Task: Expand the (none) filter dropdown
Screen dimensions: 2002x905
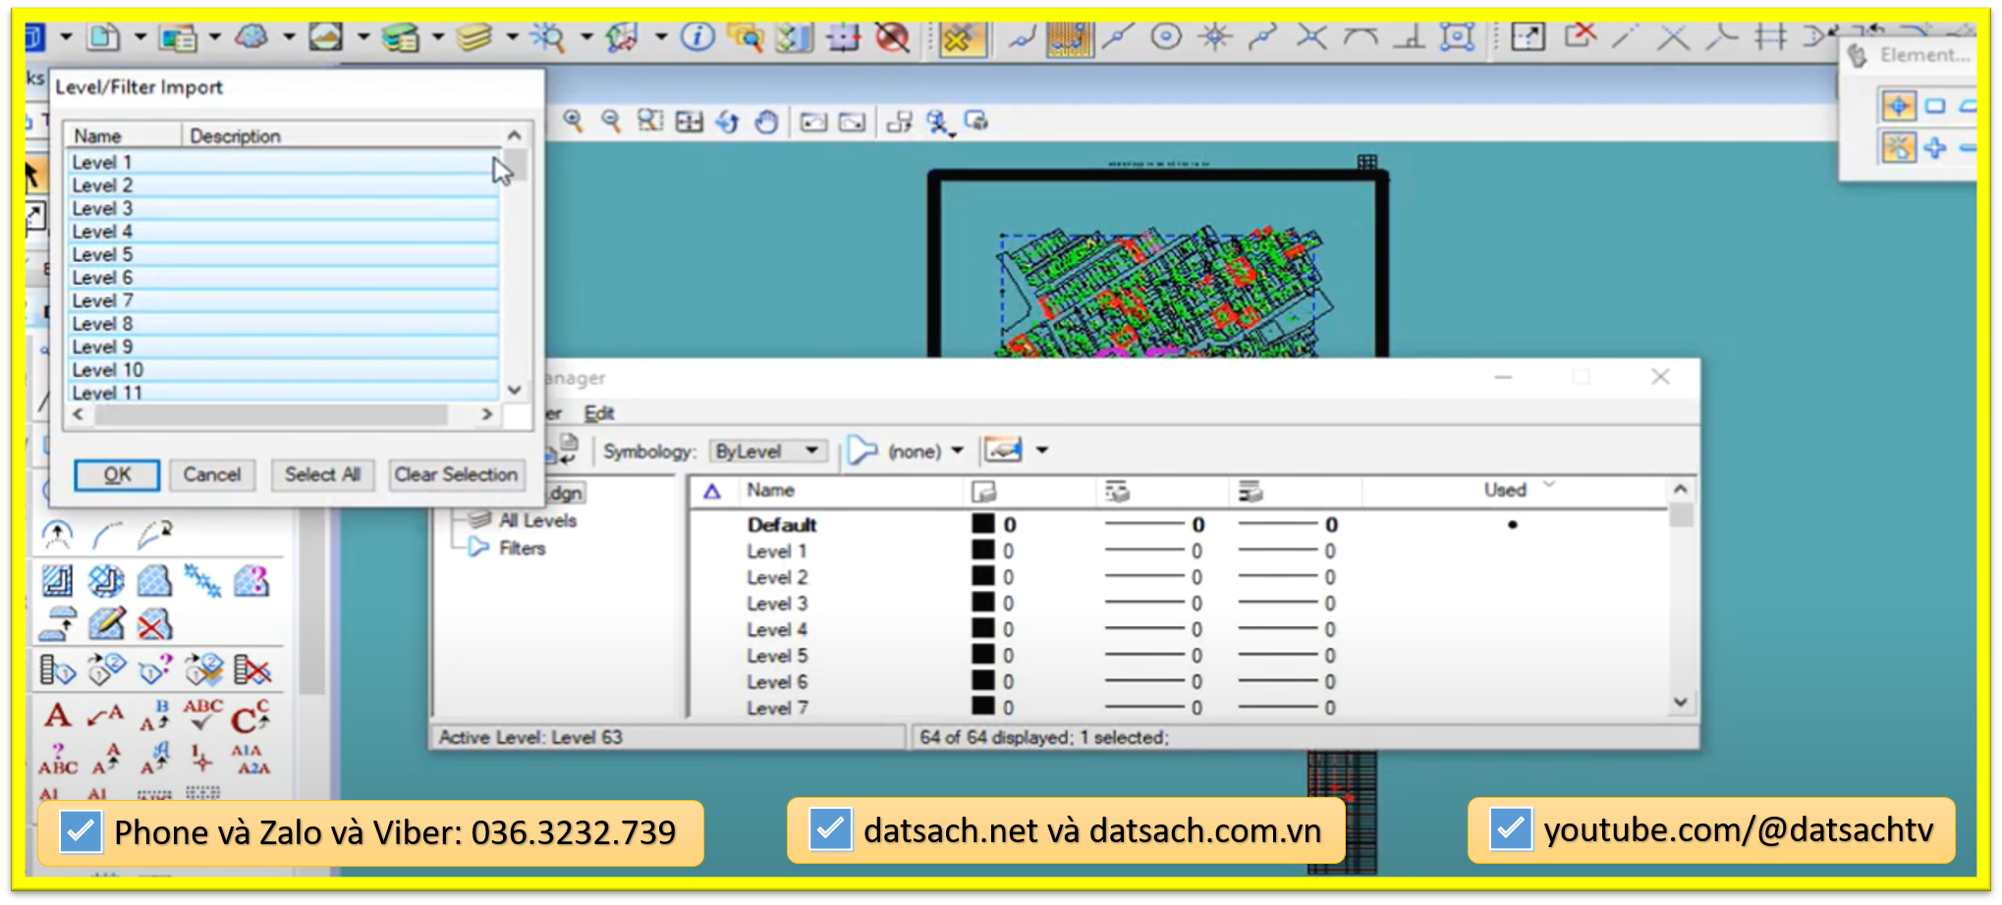Action: pos(957,451)
